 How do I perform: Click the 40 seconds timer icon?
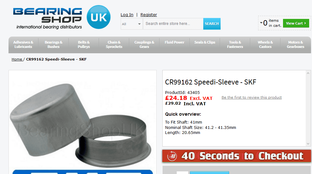click(172, 156)
